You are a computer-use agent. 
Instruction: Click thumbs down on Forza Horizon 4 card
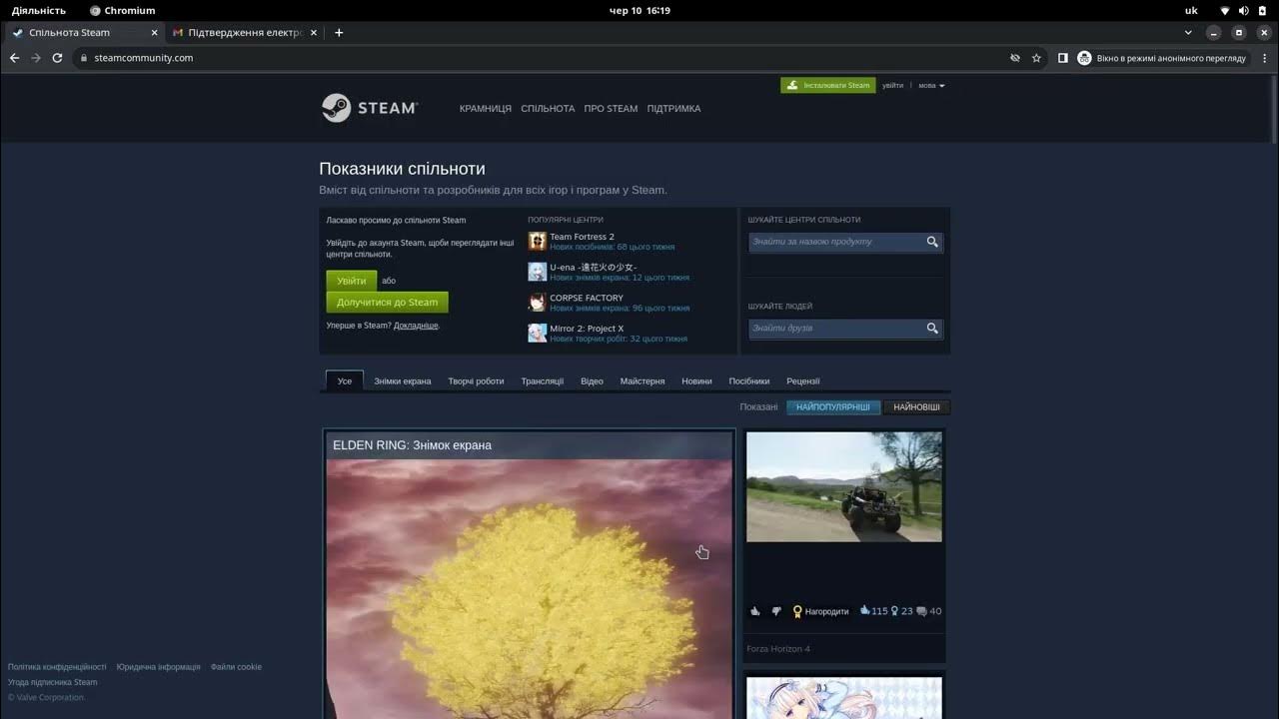tap(776, 611)
